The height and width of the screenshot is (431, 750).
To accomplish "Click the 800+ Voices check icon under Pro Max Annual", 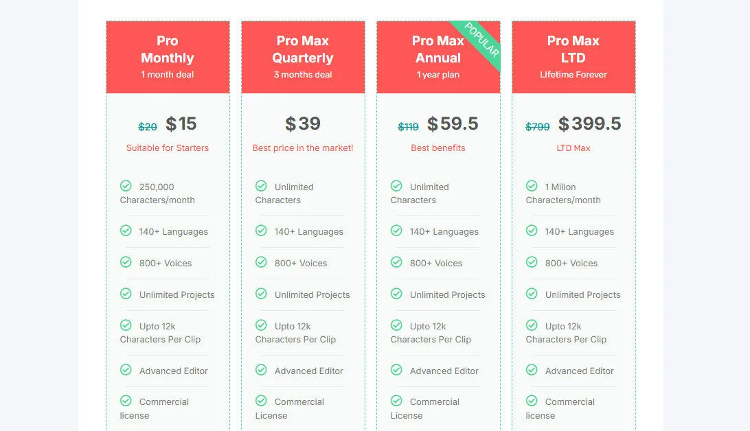I will click(397, 262).
